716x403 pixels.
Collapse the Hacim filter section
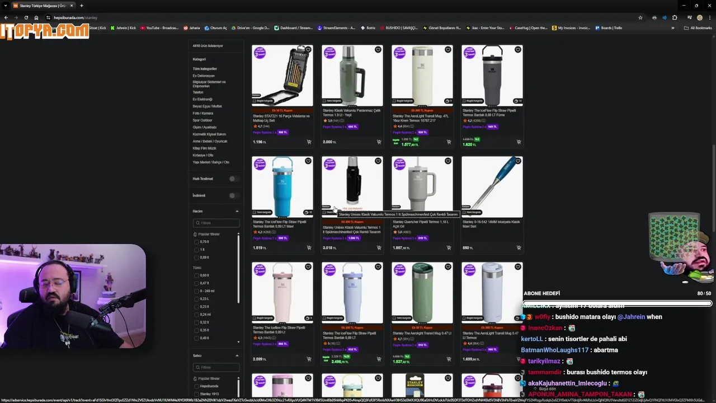[237, 211]
